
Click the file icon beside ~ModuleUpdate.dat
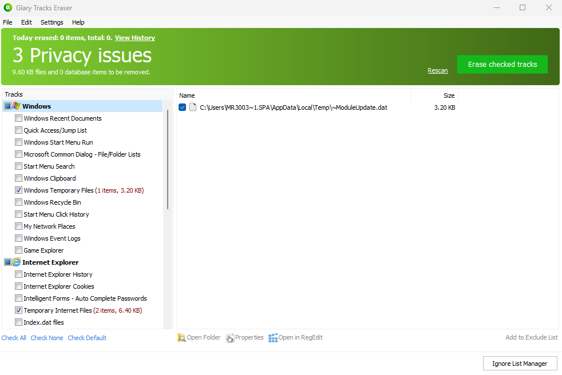click(193, 107)
